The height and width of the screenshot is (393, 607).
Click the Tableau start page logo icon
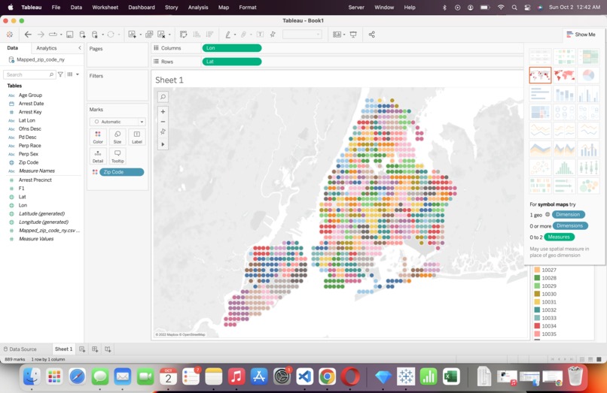point(10,35)
